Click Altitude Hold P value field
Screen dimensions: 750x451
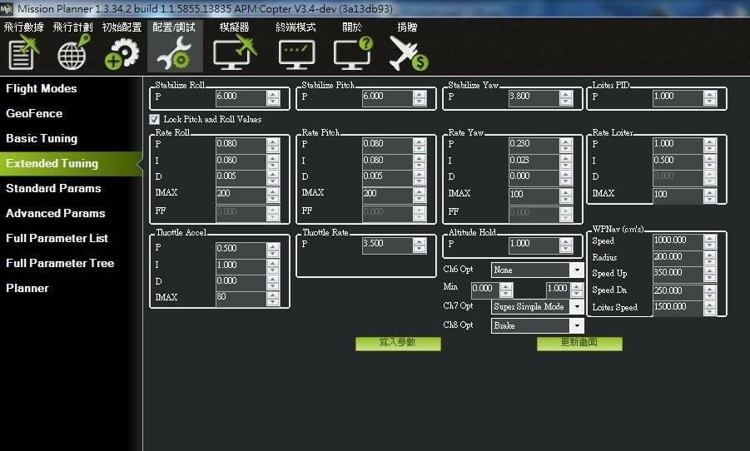tap(534, 245)
